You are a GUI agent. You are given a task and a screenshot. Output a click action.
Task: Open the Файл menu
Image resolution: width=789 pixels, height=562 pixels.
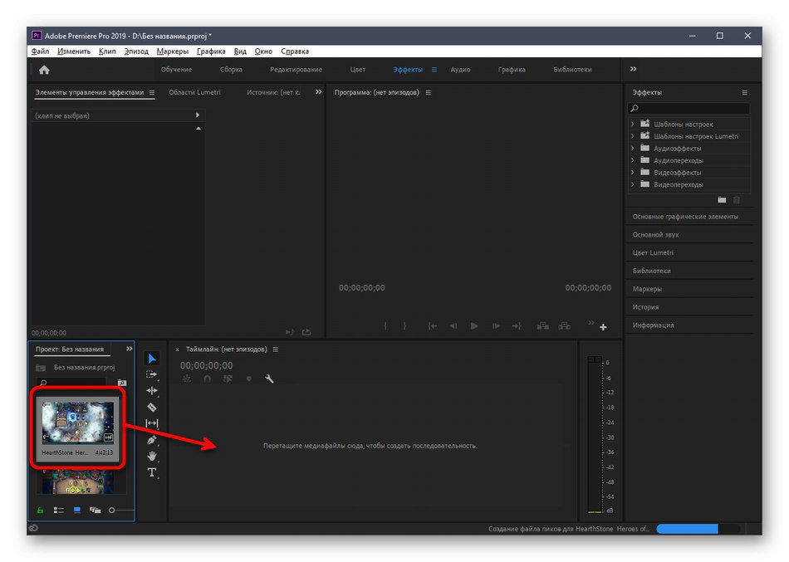[40, 51]
